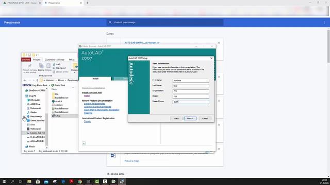
Task: Open the Readme link
Action: click(88, 113)
